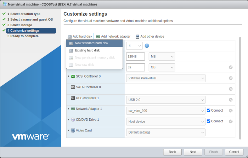Remove CD/DVD Drive 1 device
This screenshot has width=248, height=158.
tap(231, 122)
